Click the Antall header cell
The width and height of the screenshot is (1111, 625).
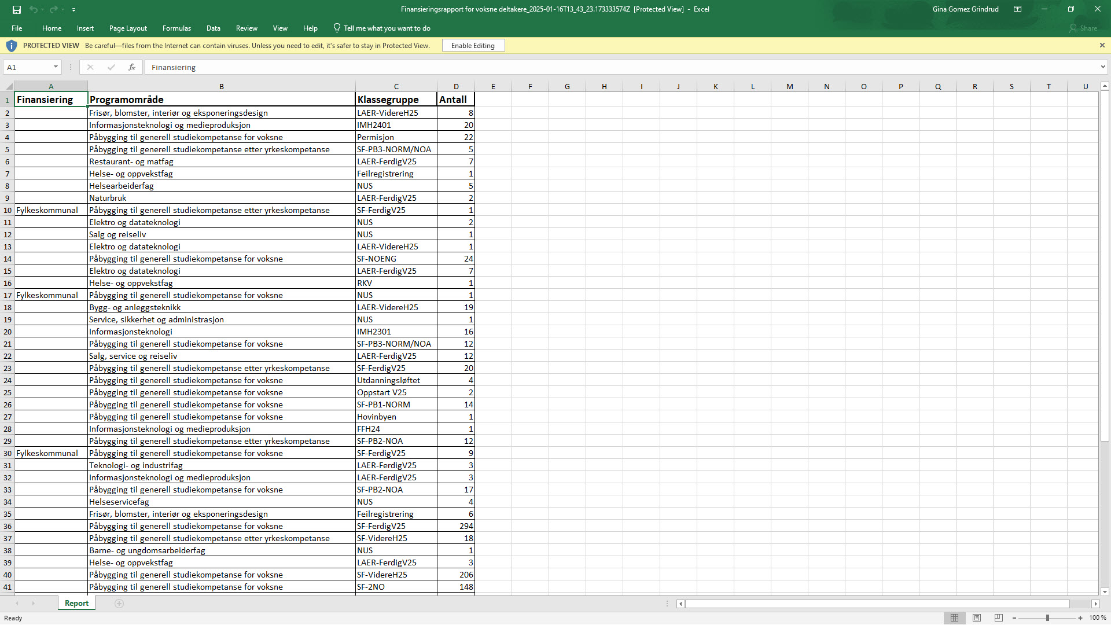click(456, 100)
